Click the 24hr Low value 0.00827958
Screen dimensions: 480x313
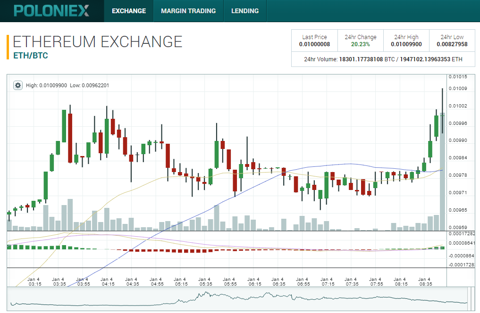pos(452,44)
